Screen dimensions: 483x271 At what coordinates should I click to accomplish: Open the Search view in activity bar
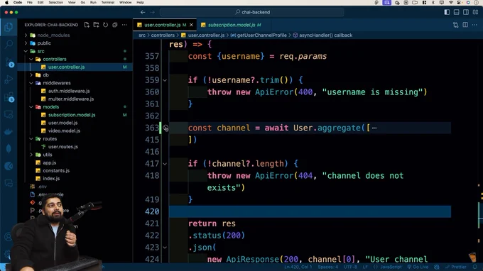click(9, 44)
